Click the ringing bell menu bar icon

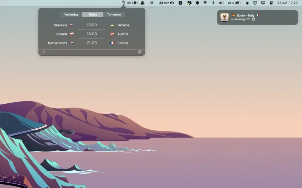[135, 3]
